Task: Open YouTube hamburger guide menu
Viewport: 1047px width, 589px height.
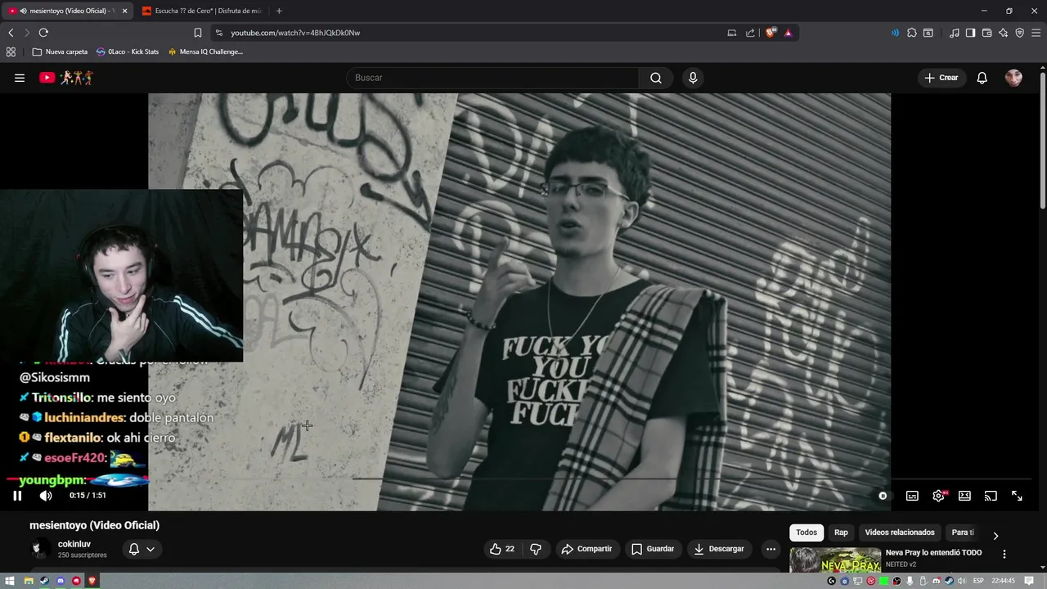Action: (x=20, y=78)
